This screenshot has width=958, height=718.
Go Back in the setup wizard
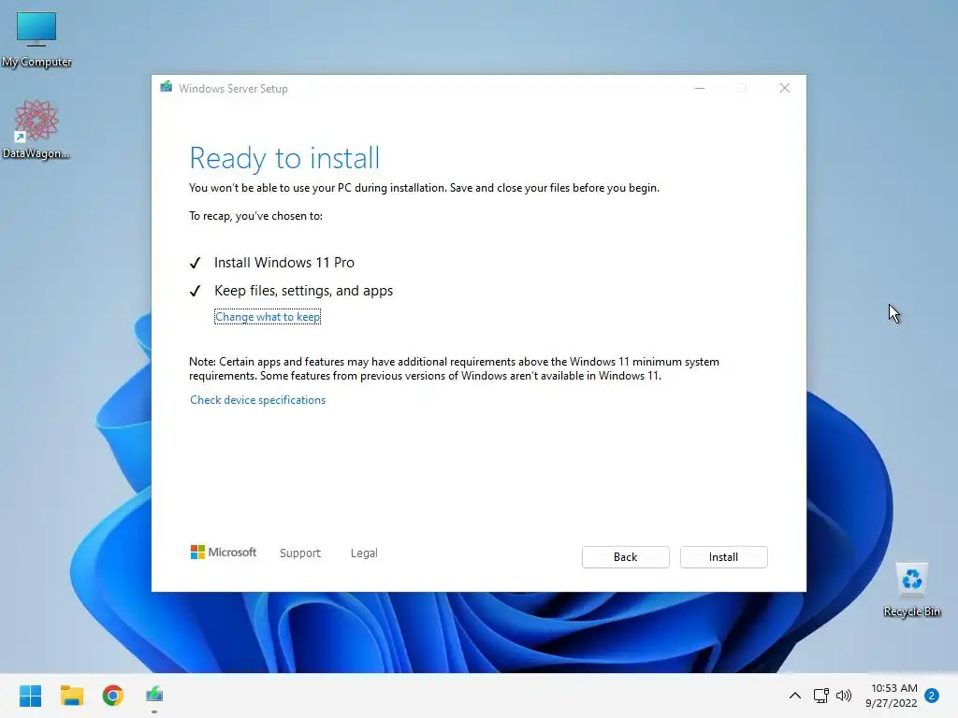point(625,557)
